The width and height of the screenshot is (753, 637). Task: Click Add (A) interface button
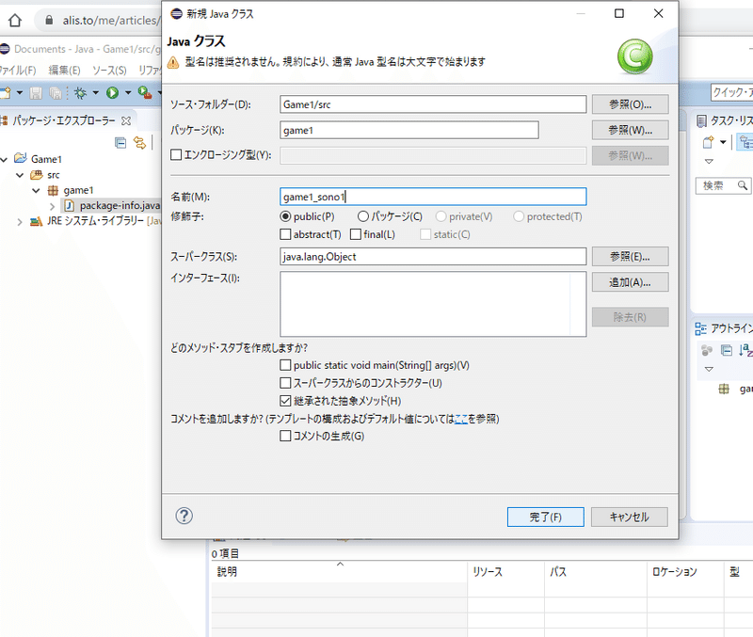pyautogui.click(x=630, y=282)
